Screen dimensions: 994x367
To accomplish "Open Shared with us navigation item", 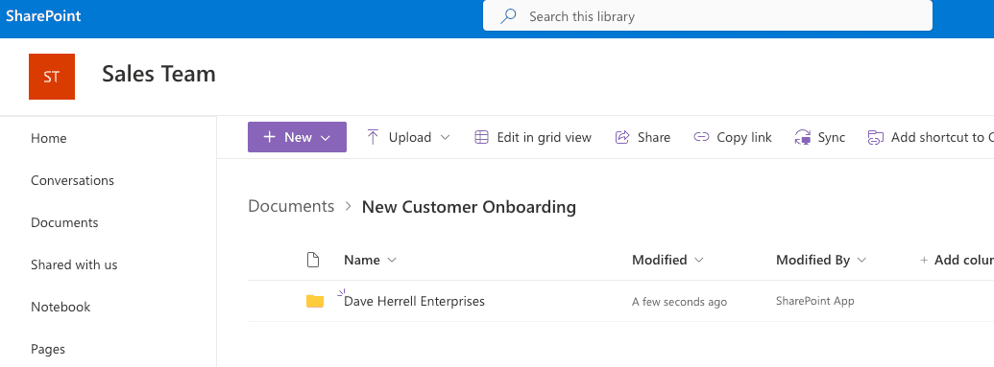I will click(74, 264).
